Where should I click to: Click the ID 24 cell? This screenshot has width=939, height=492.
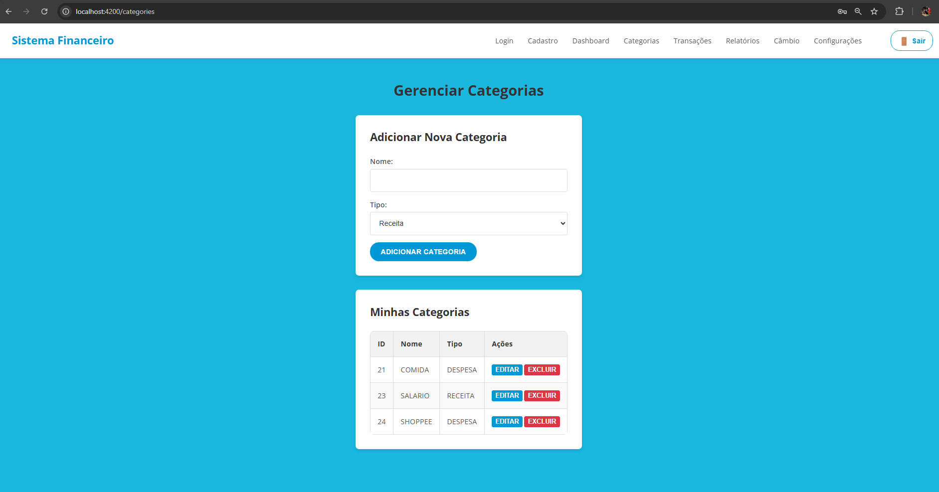pyautogui.click(x=381, y=422)
